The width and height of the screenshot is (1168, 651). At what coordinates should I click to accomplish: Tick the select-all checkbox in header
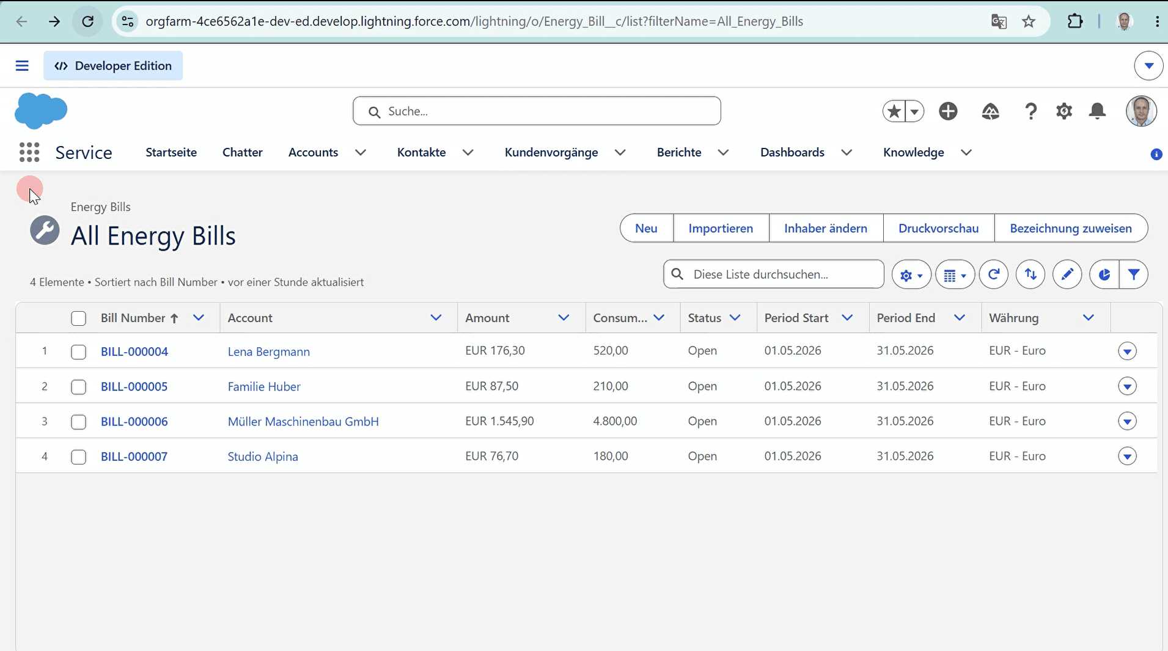click(78, 318)
